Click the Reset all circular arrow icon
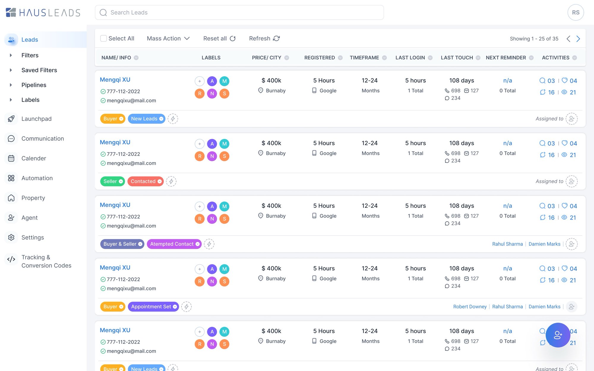Image resolution: width=594 pixels, height=371 pixels. click(233, 39)
